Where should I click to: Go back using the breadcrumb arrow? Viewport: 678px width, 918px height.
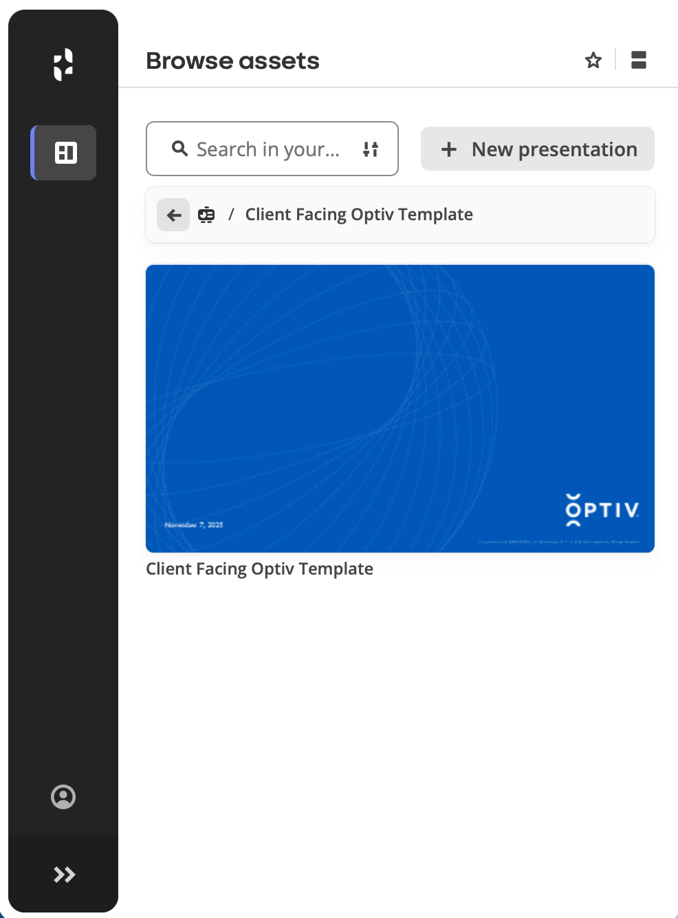pyautogui.click(x=174, y=215)
